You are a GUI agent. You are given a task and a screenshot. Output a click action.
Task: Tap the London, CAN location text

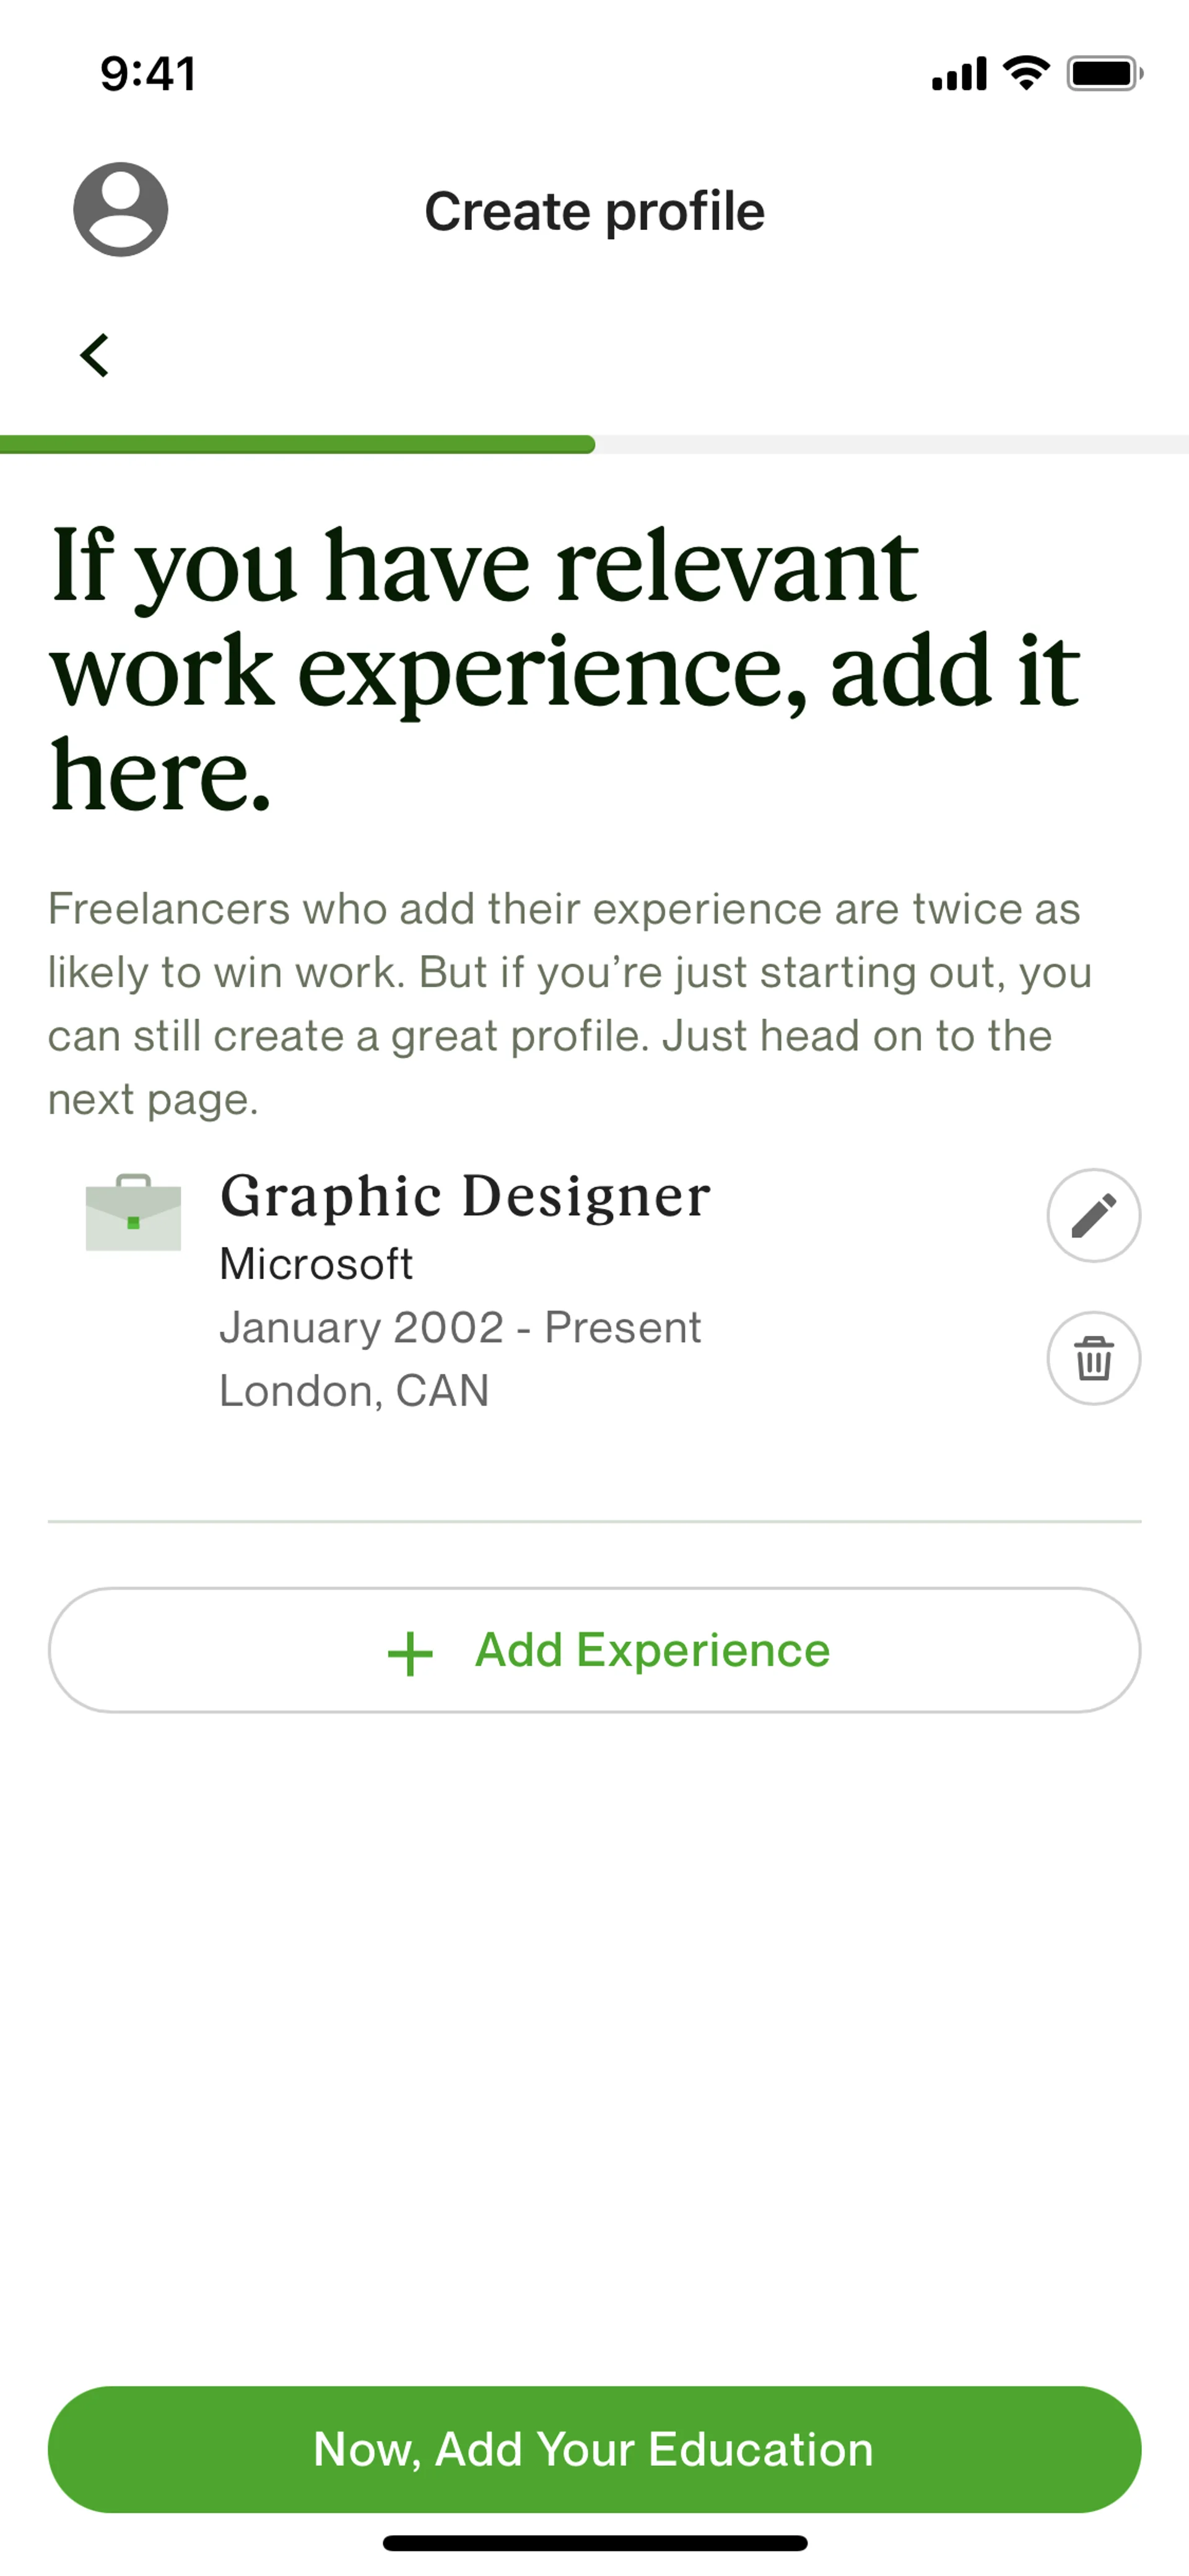click(x=354, y=1391)
